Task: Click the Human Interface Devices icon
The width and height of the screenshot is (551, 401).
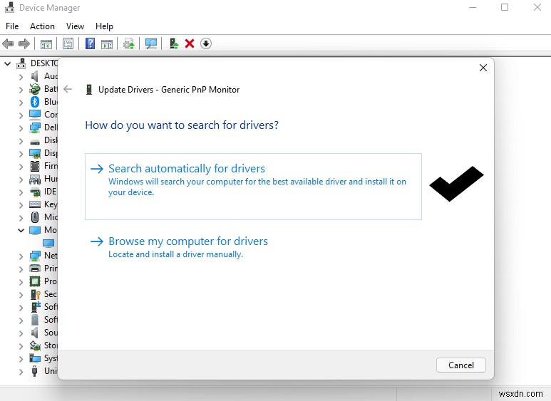Action: coord(35,179)
